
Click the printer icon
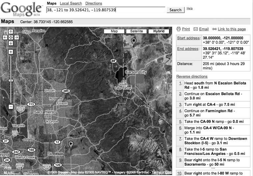point(179,29)
